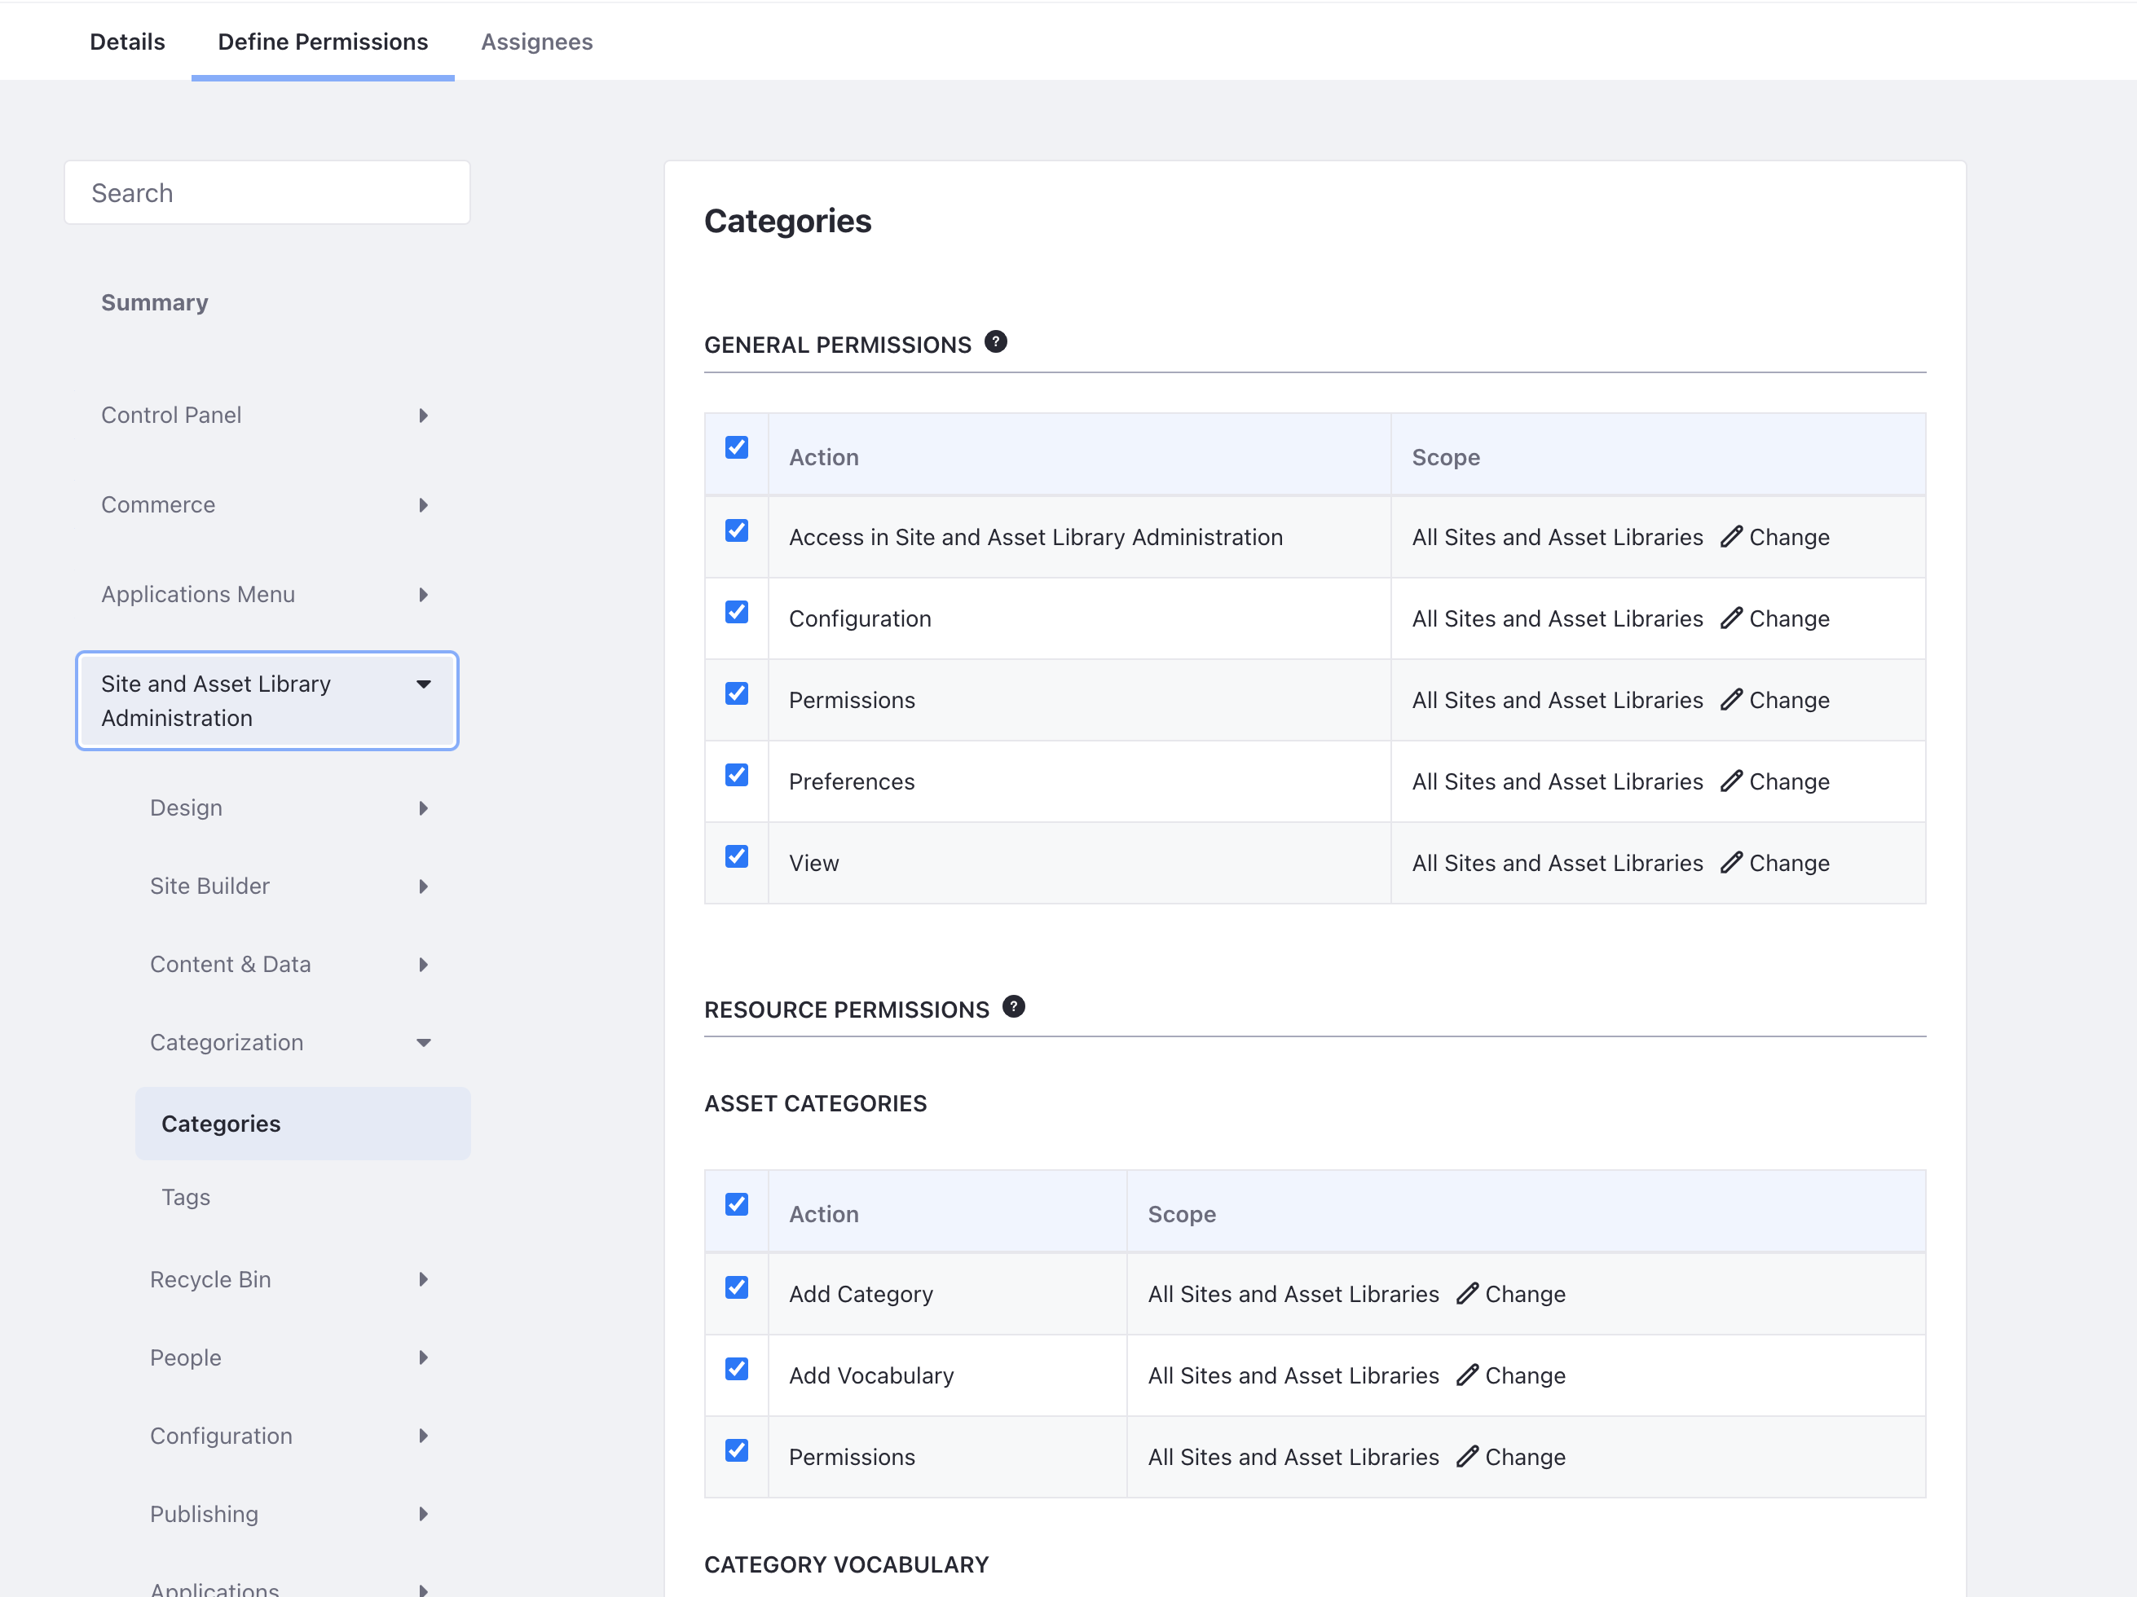Change scope for Access in Site Administration
This screenshot has width=2137, height=1597.
(1774, 537)
